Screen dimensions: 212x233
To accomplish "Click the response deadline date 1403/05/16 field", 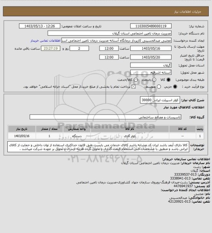I will [151, 49].
